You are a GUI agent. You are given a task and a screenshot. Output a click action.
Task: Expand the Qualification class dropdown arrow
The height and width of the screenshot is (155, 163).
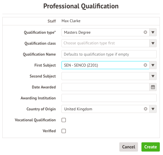point(153,43)
